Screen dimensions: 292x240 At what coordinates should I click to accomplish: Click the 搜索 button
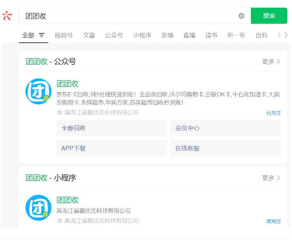269,16
